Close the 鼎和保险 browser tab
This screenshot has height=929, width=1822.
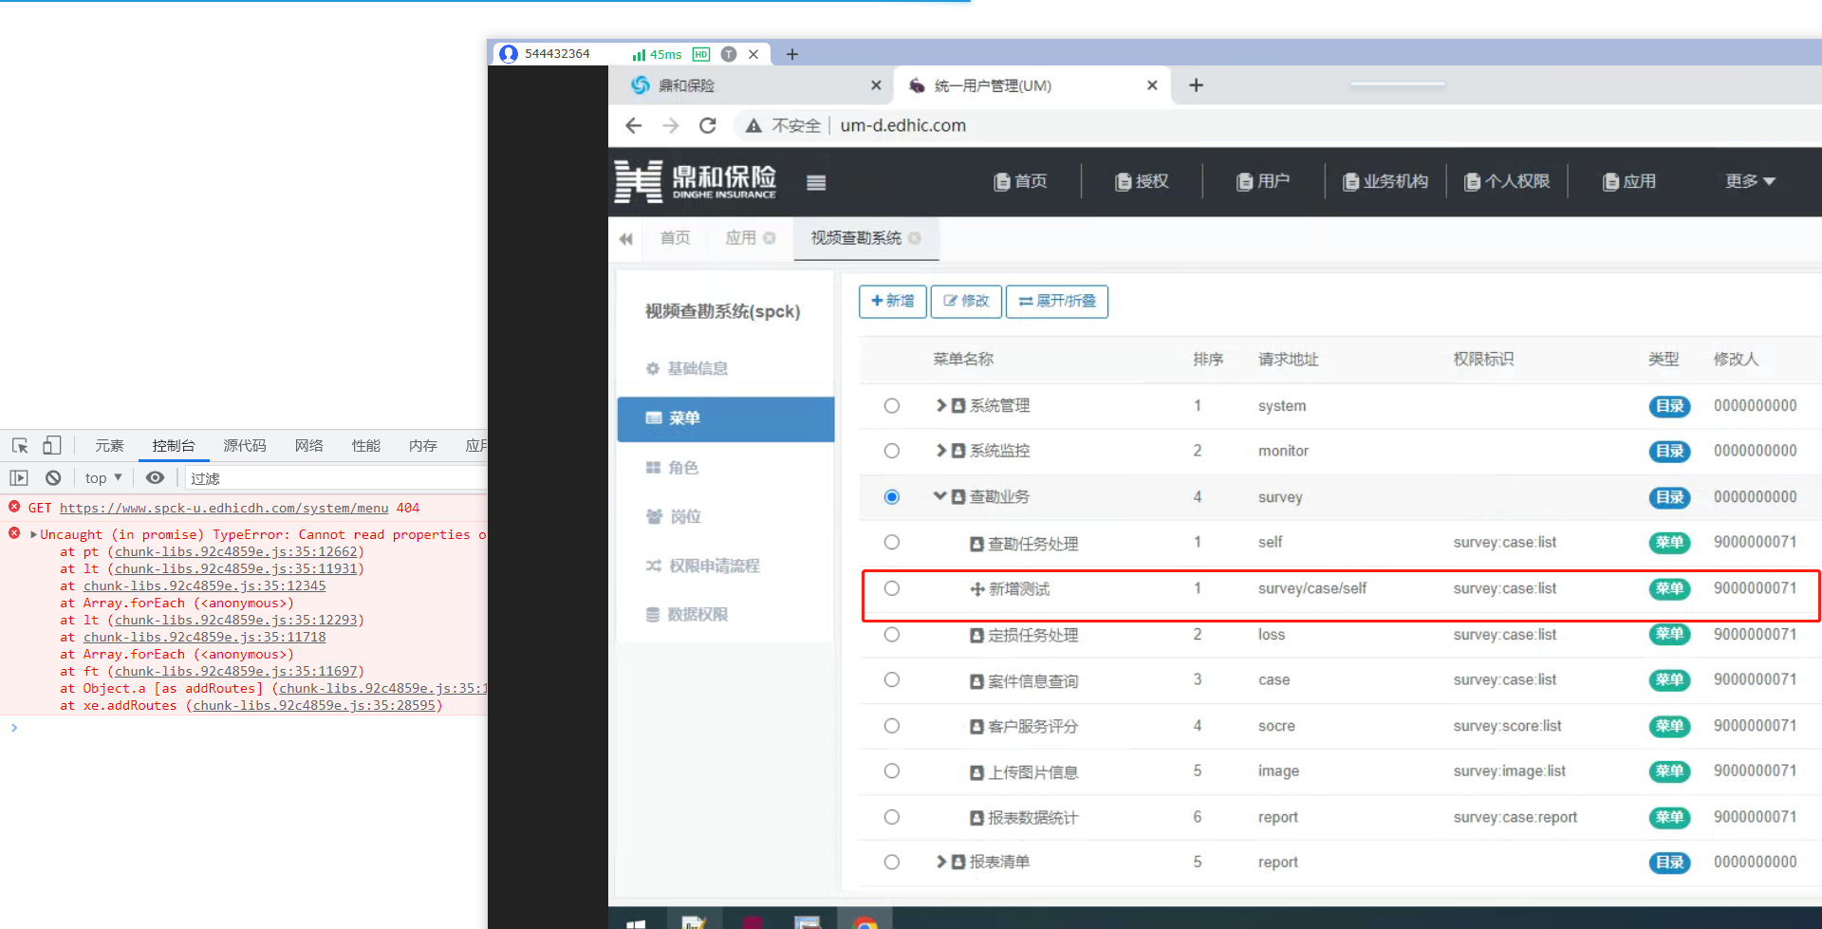click(876, 85)
